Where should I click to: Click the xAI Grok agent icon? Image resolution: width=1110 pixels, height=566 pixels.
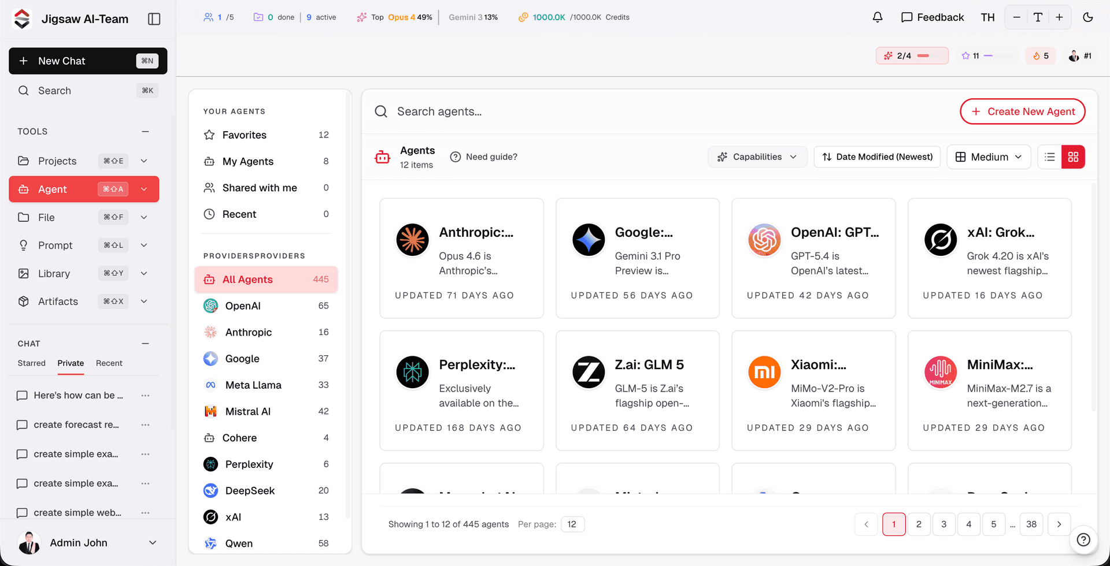941,240
